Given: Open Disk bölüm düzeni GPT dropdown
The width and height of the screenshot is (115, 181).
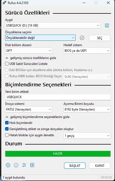Looking at the screenshot, I should pos(29,51).
